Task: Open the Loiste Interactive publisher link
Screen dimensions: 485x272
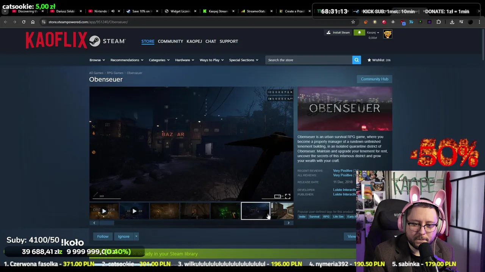Action: click(344, 195)
